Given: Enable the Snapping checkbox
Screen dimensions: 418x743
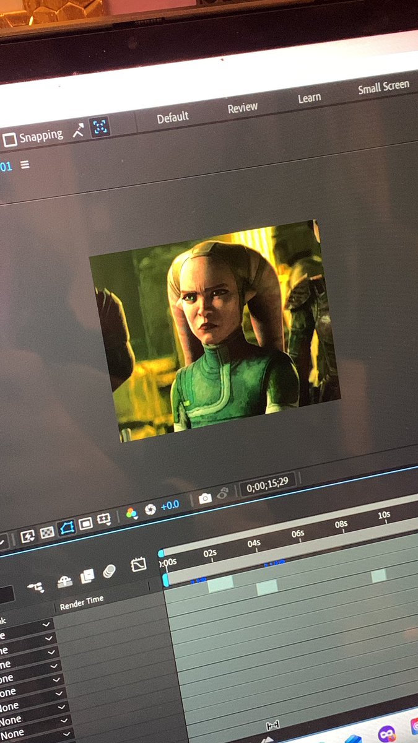Looking at the screenshot, I should (x=10, y=140).
